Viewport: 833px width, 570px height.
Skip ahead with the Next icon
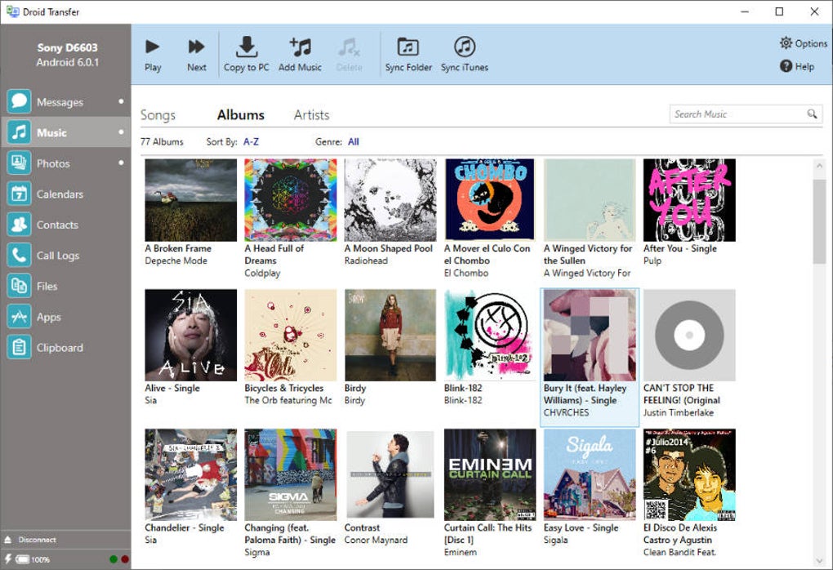click(196, 47)
